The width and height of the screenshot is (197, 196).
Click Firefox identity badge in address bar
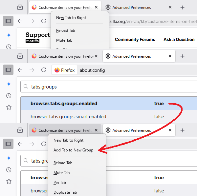pyautogui.click(x=64, y=70)
